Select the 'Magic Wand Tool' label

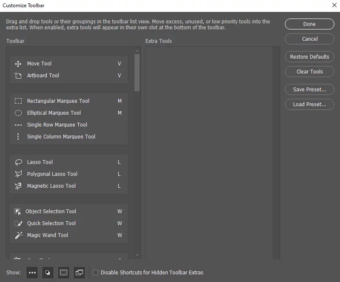click(x=48, y=235)
